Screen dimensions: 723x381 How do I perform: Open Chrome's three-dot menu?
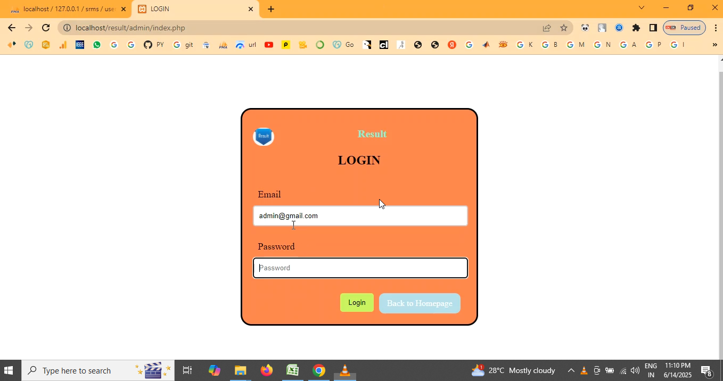(716, 28)
